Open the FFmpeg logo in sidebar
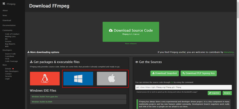 [x=9, y=4]
